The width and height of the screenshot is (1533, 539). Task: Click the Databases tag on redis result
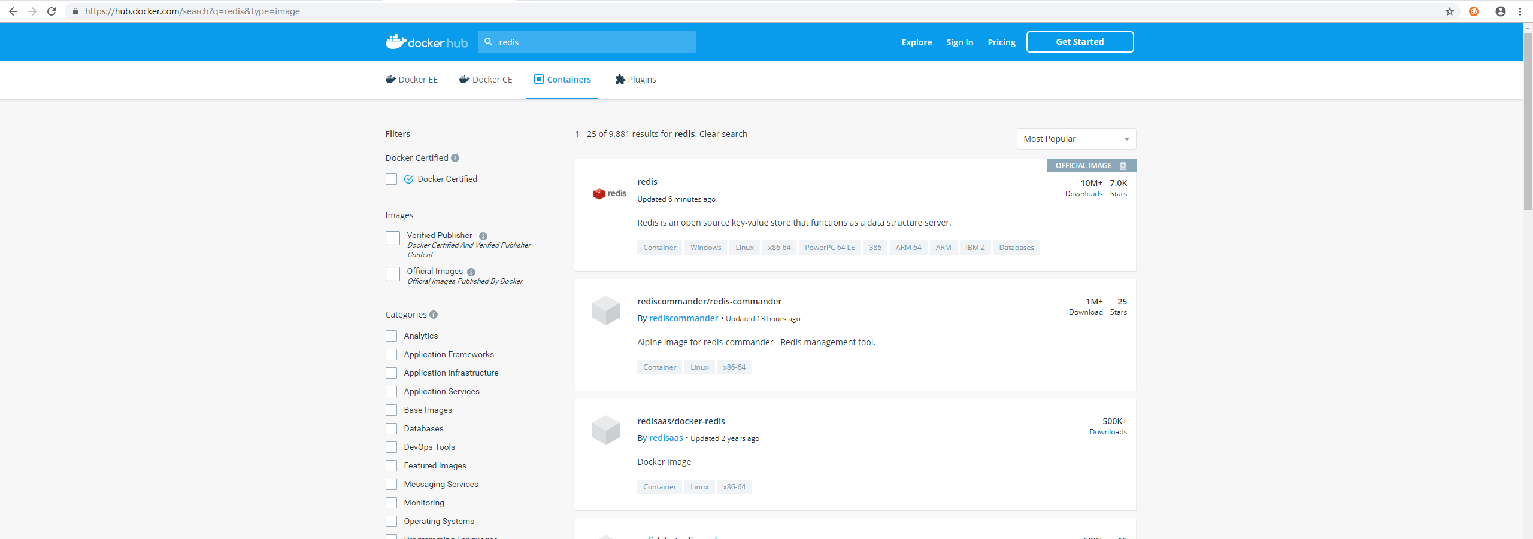[x=1016, y=248]
